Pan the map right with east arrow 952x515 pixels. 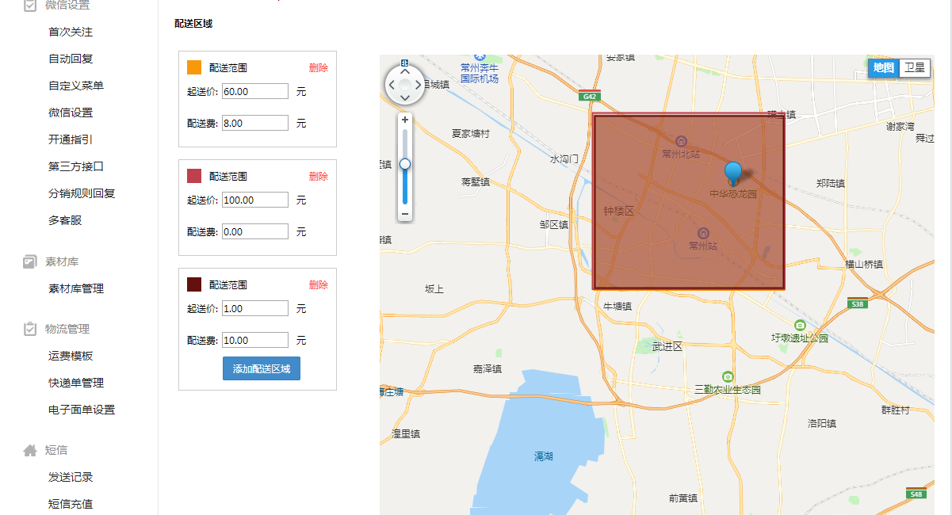(419, 84)
